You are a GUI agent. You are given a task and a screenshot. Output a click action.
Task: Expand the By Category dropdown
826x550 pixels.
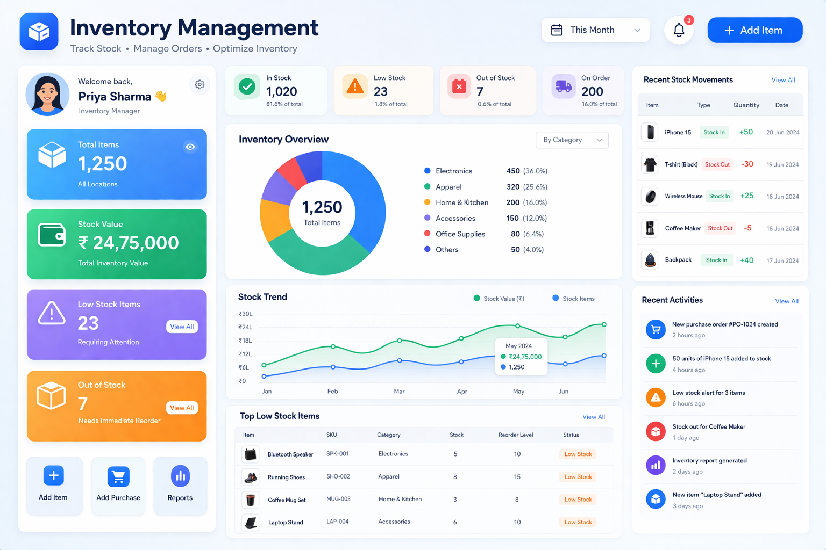[x=572, y=140]
